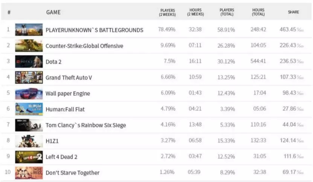Click the Grand Theft Auto V thumbnail
Viewport: 313px width, 182px height.
pyautogui.click(x=29, y=77)
